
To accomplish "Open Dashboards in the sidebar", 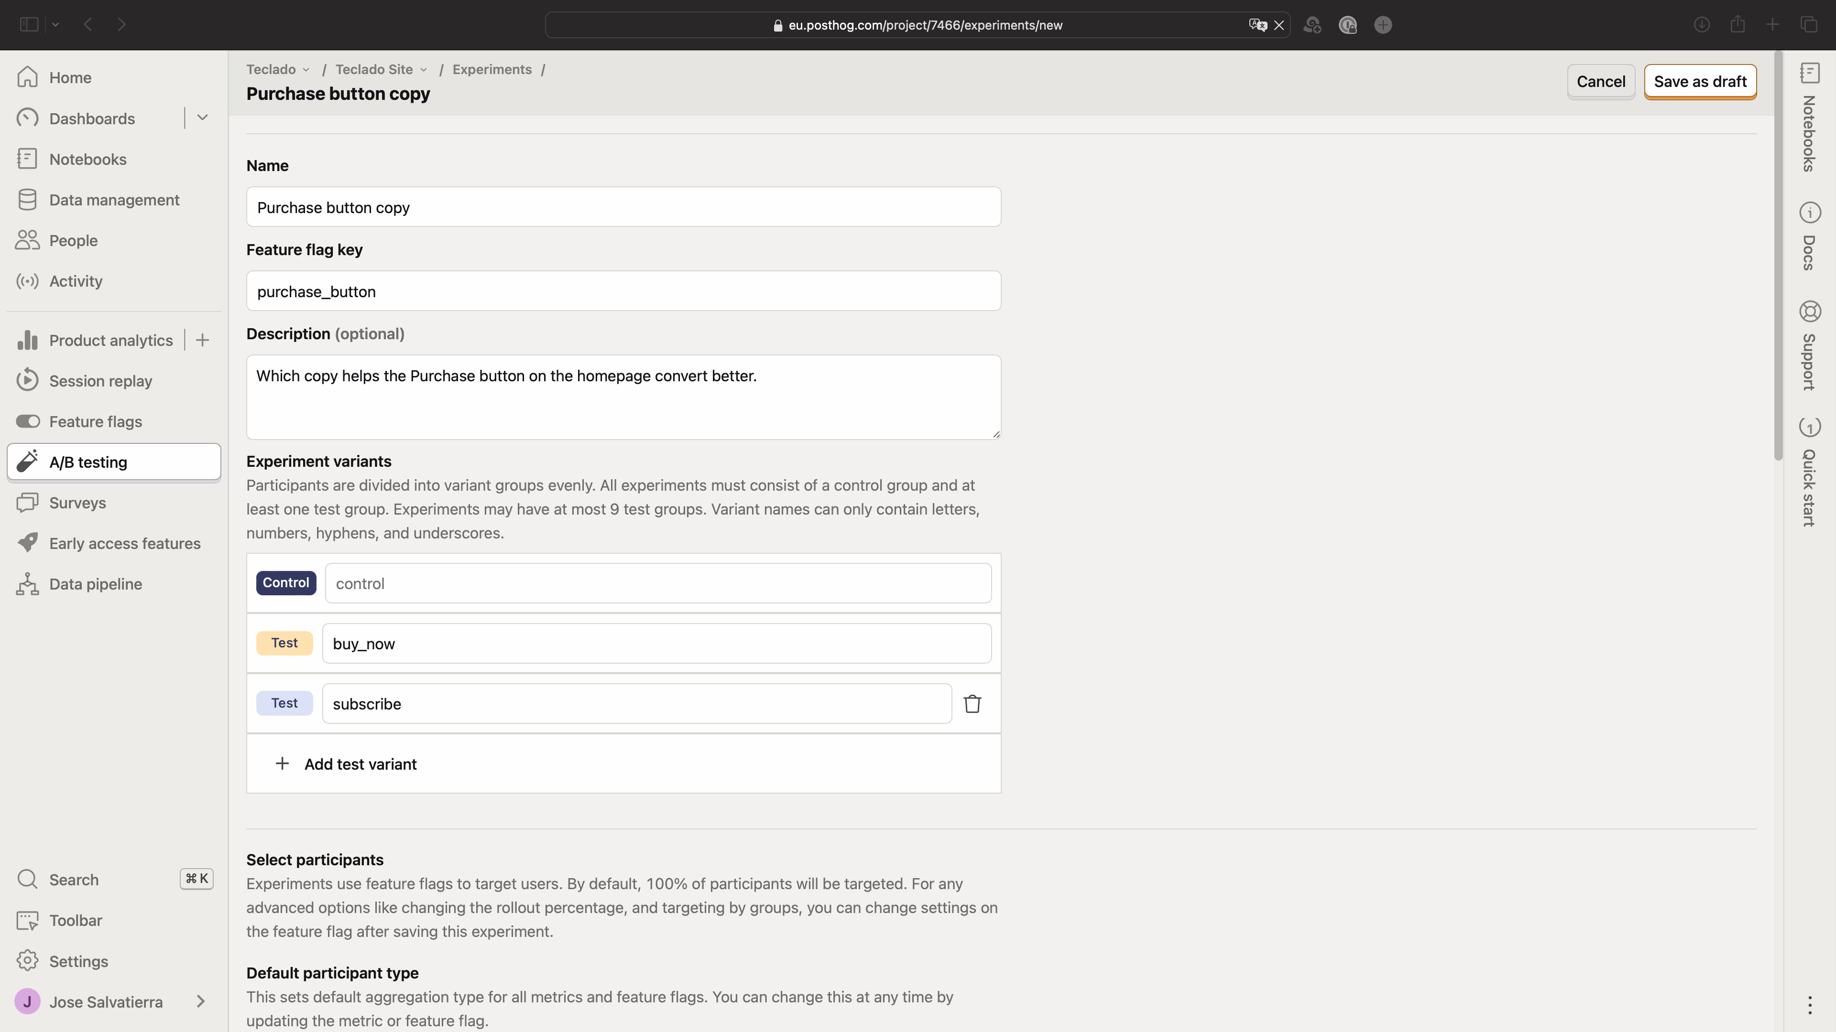I will (x=92, y=118).
